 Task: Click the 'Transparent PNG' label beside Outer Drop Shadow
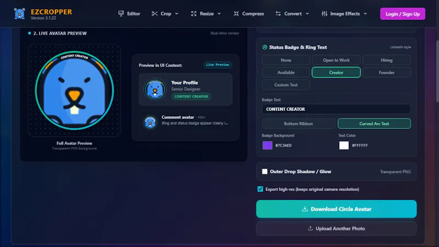[x=395, y=172]
